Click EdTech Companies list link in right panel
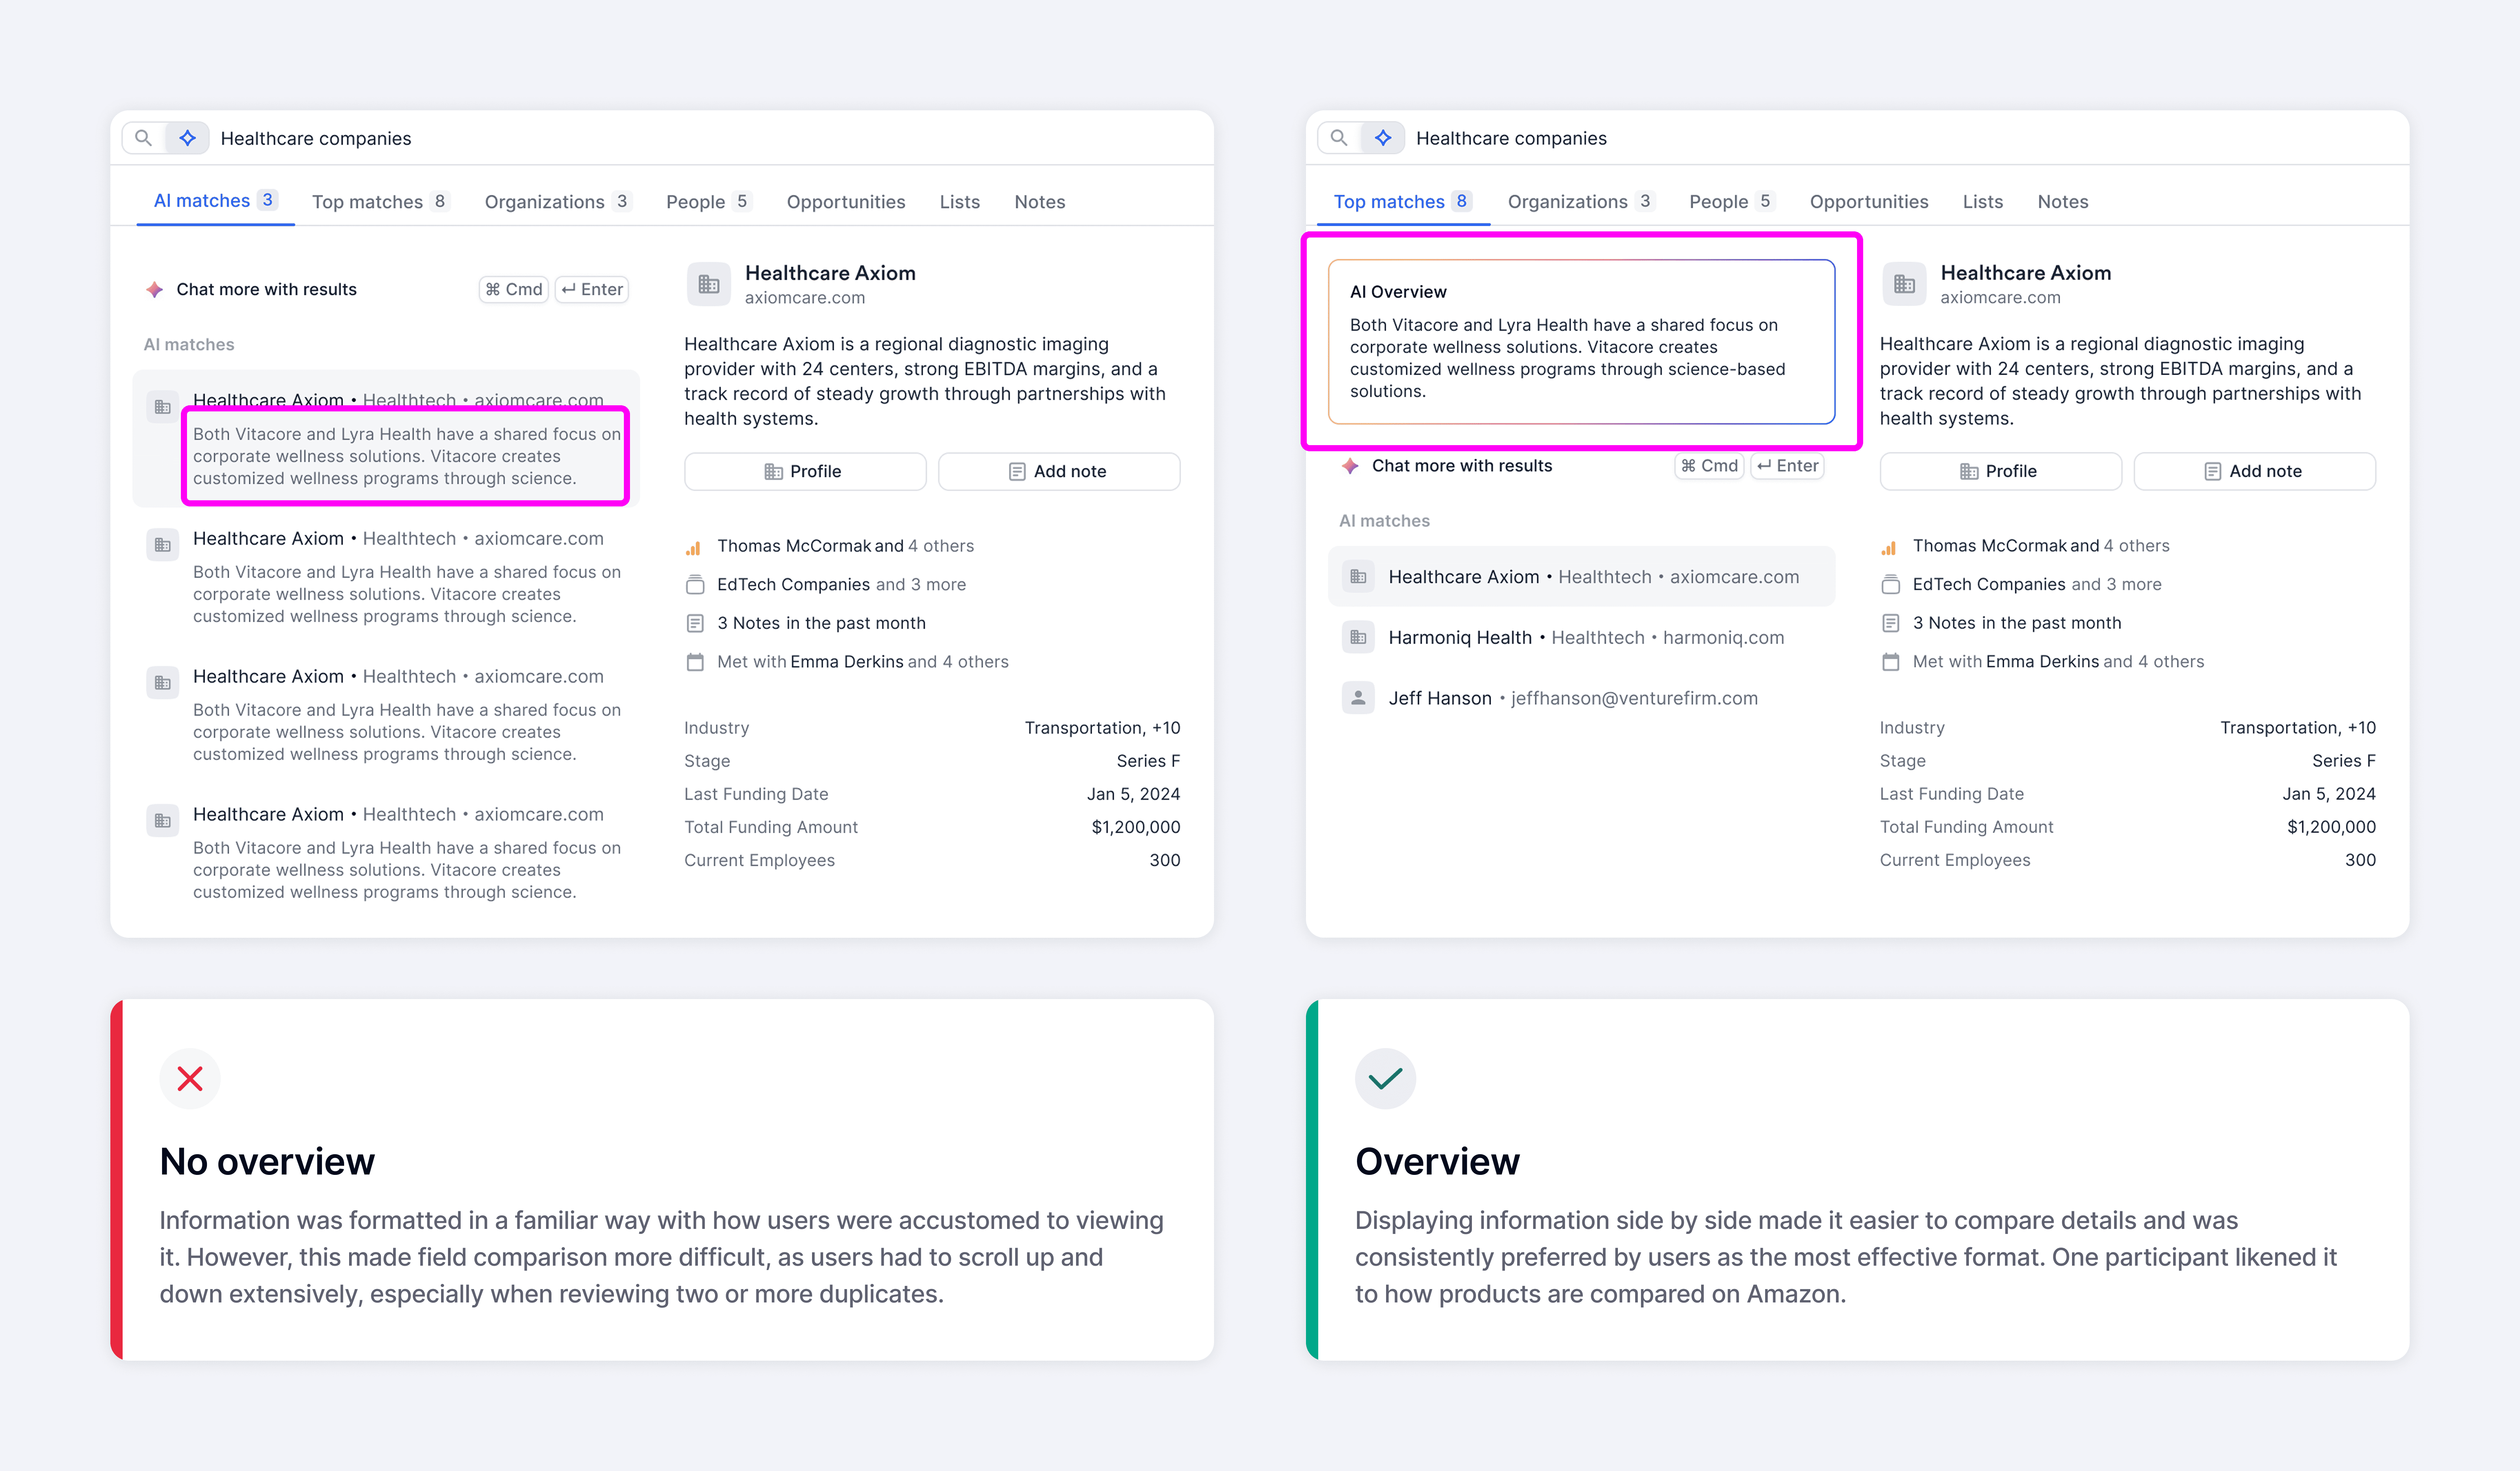 click(x=1989, y=583)
